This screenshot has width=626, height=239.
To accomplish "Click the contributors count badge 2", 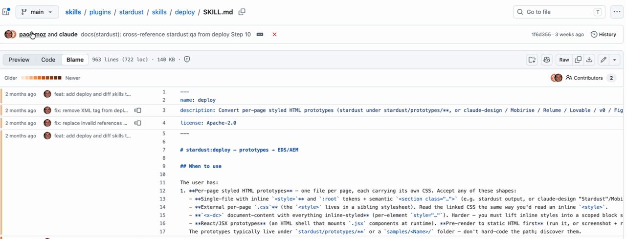I will click(x=611, y=78).
